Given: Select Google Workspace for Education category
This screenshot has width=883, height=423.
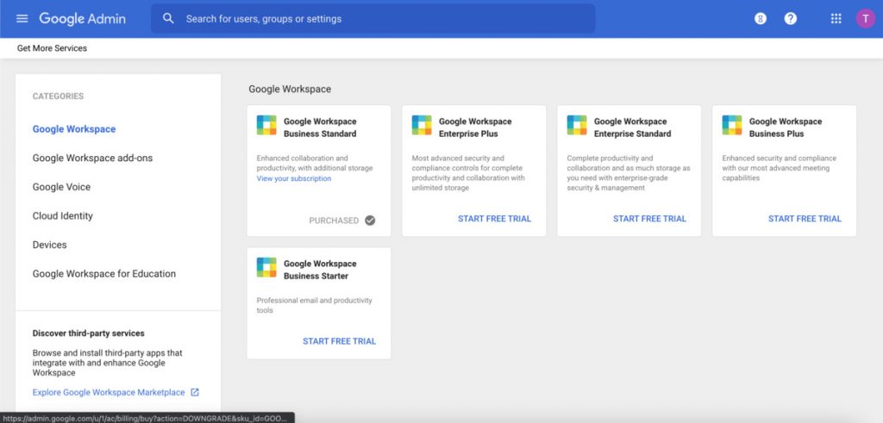Looking at the screenshot, I should pos(104,274).
